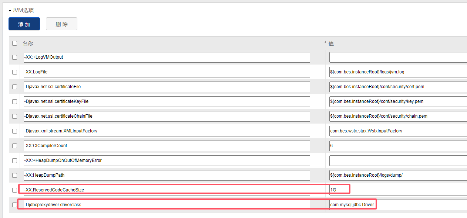Tick the -XX:ReservedCodeCacheSize row checkbox
The width and height of the screenshot is (467, 218).
(x=14, y=190)
